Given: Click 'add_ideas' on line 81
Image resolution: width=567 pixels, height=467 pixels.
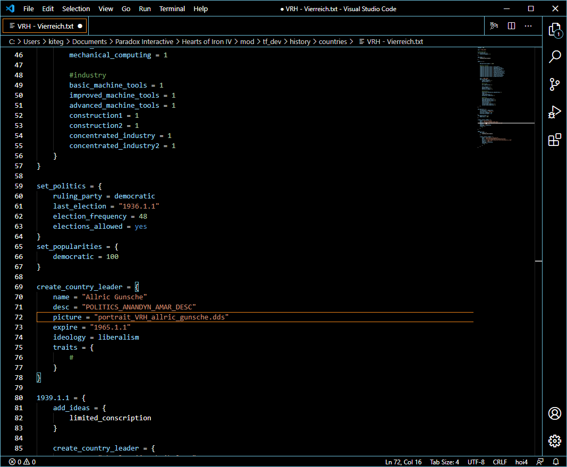Looking at the screenshot, I should 71,408.
